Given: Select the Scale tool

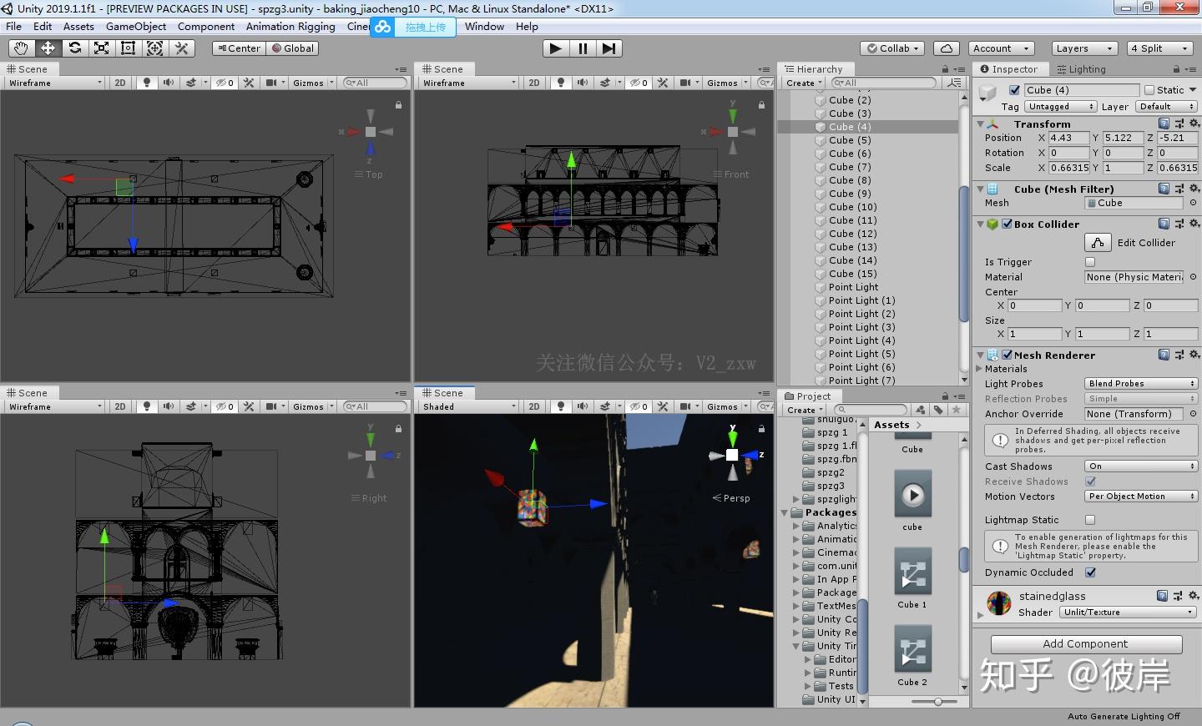Looking at the screenshot, I should (x=101, y=48).
